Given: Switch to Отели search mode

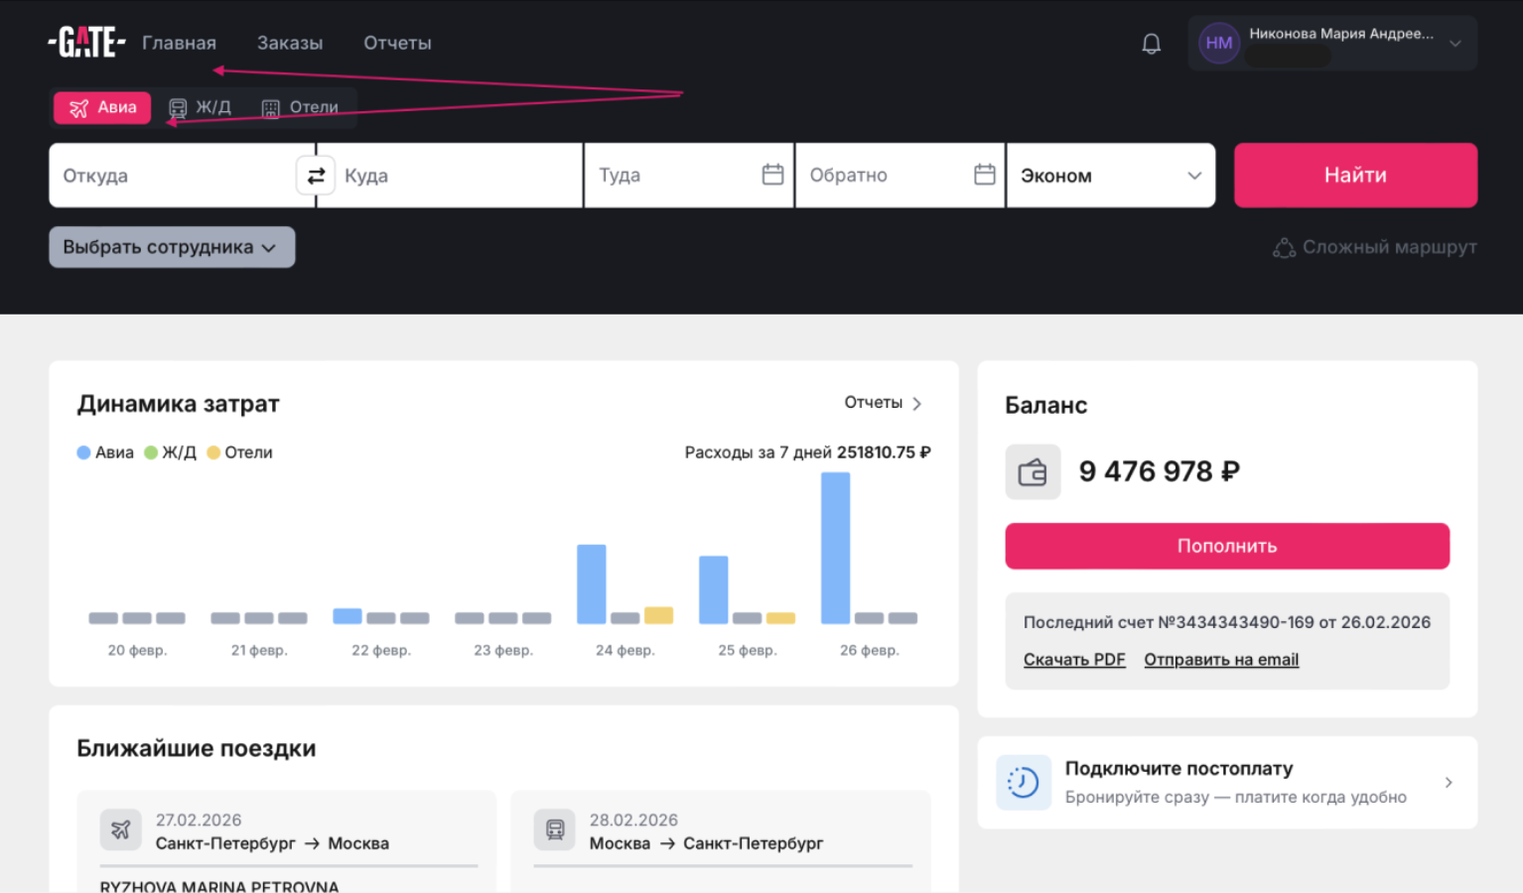Looking at the screenshot, I should [300, 107].
